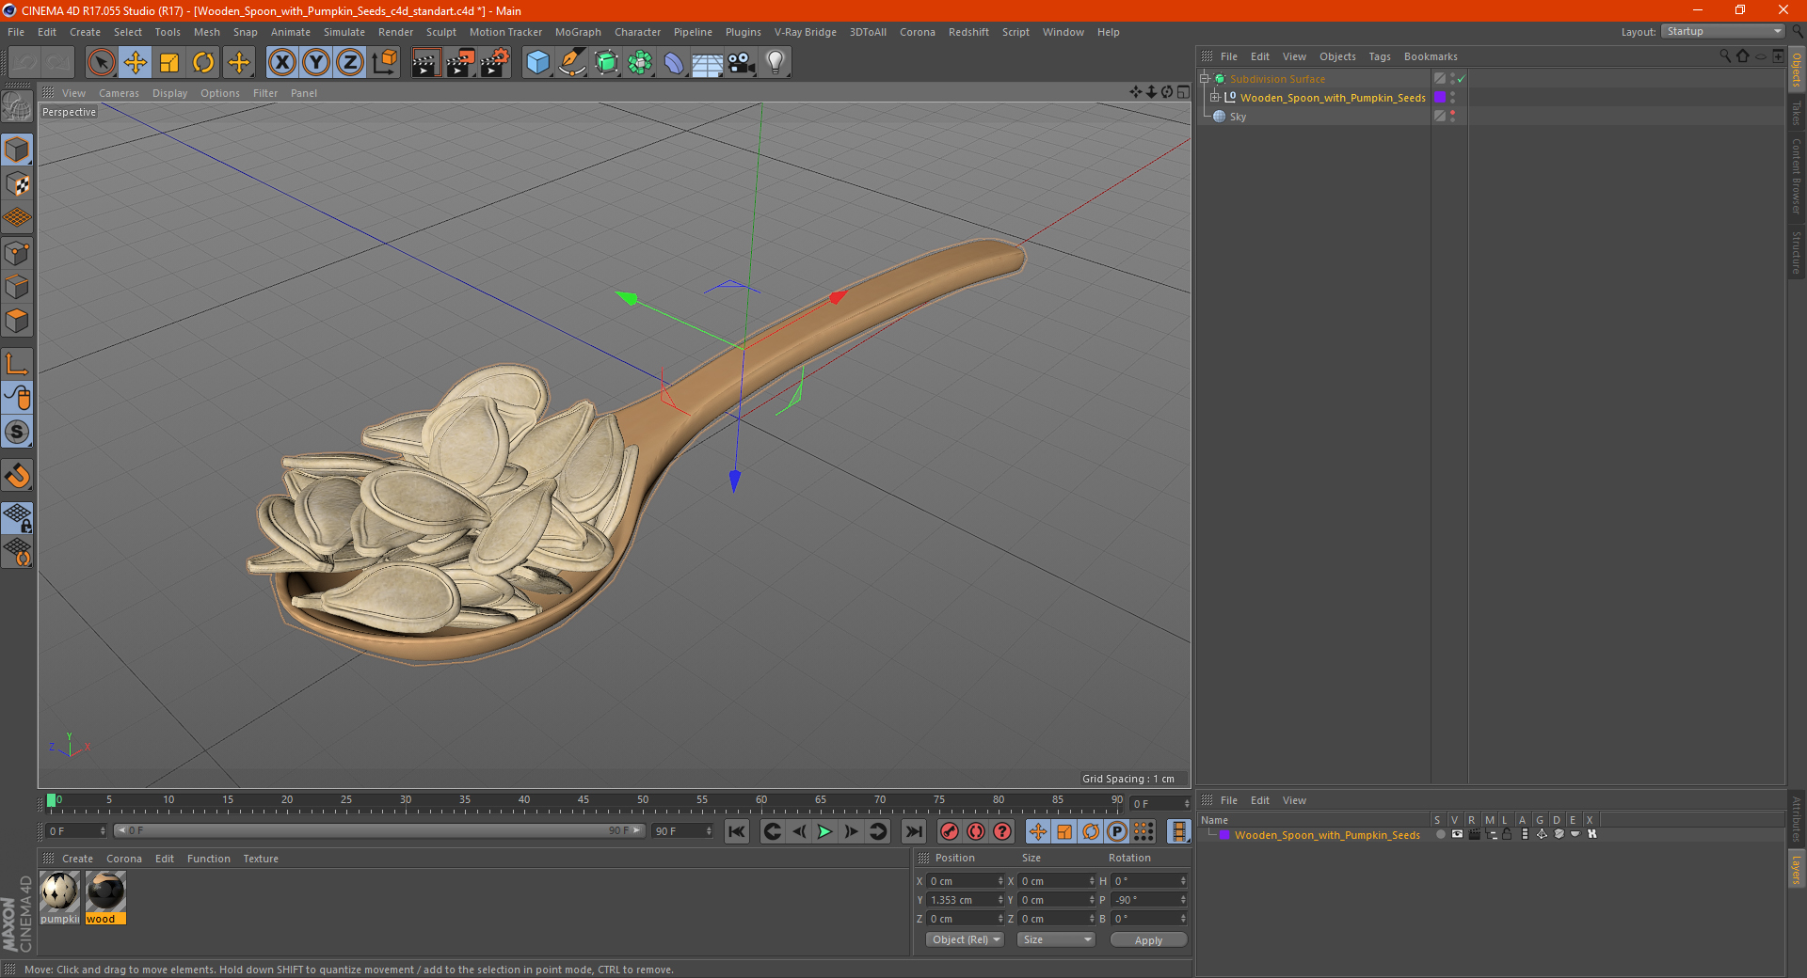
Task: Toggle Sky object visibility dots
Action: pyautogui.click(x=1453, y=116)
